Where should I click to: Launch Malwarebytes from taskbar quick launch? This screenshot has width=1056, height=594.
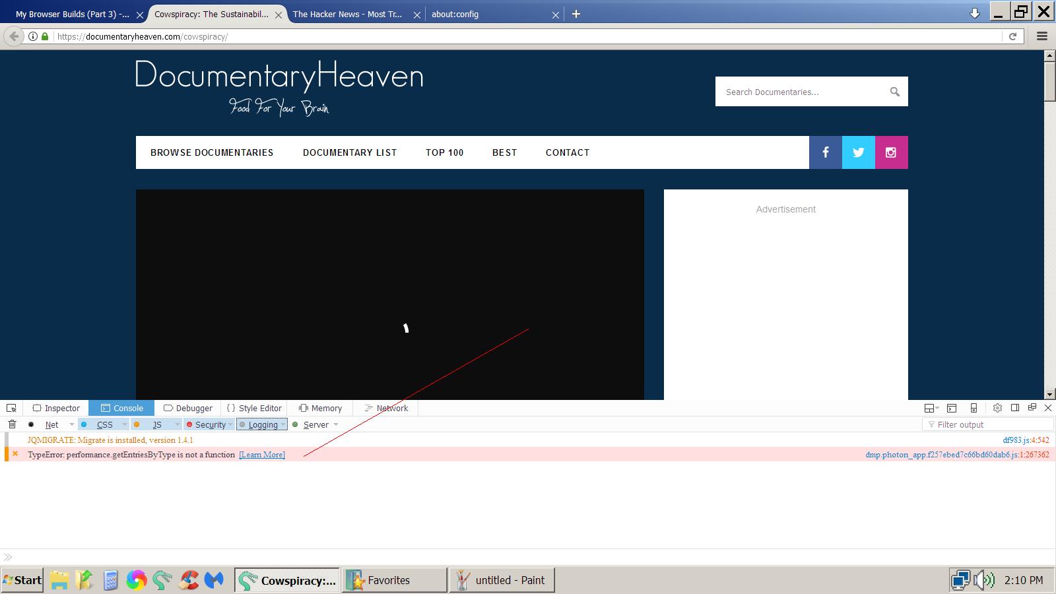(214, 580)
